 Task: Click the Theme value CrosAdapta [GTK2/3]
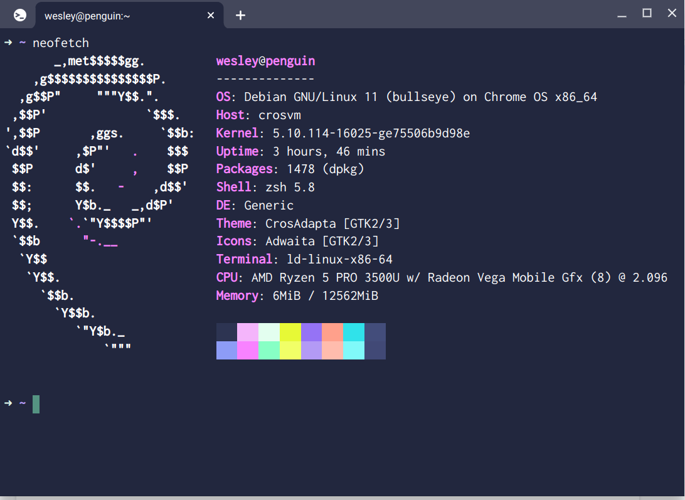click(332, 224)
